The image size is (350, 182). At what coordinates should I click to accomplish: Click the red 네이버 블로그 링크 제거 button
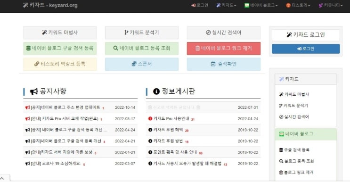224,48
